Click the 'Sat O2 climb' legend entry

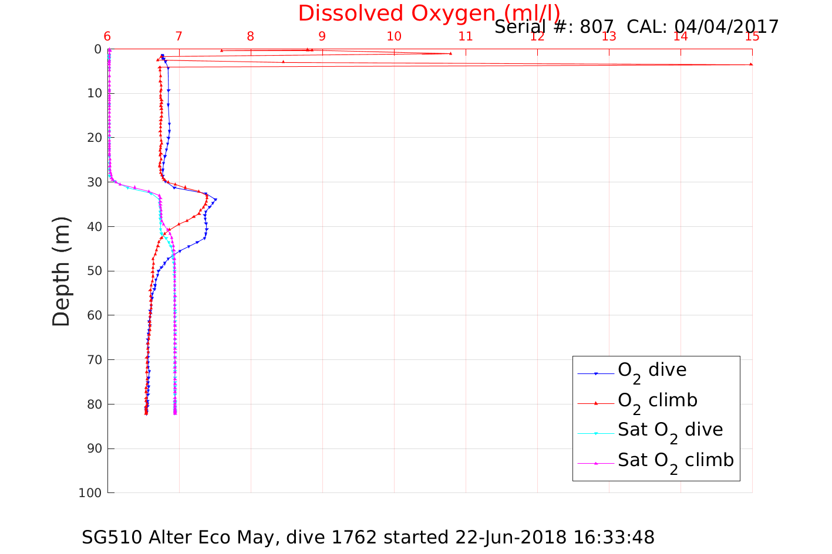pyautogui.click(x=676, y=462)
